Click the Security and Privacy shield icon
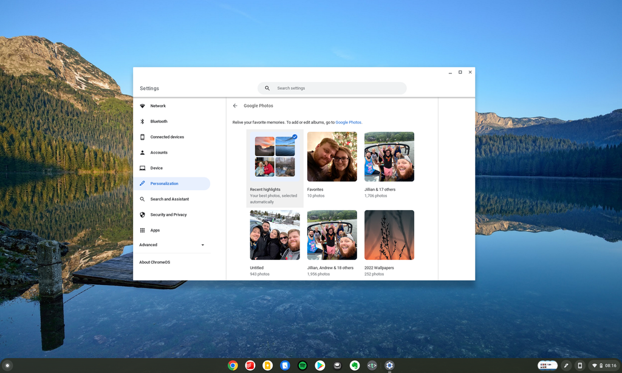 coord(142,214)
